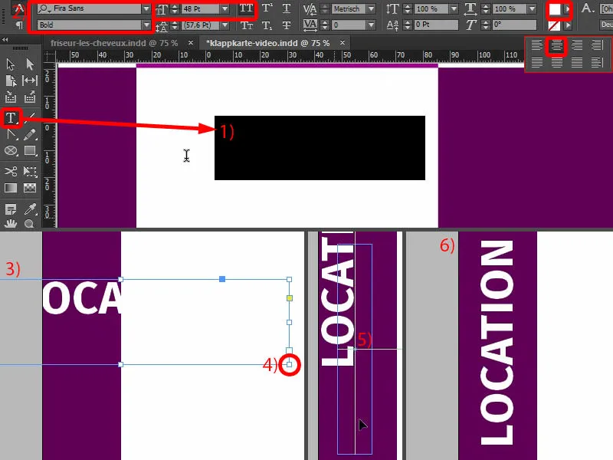
Task: Click the none stroke color swatch
Action: (x=554, y=26)
